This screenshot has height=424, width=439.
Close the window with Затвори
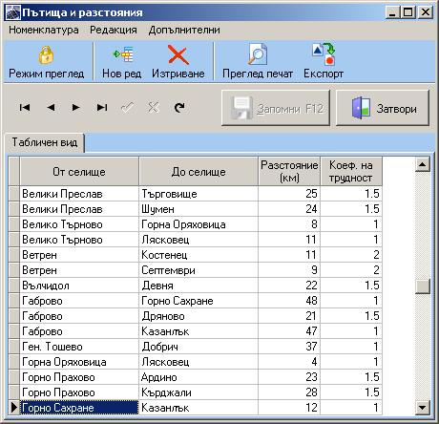pos(383,109)
